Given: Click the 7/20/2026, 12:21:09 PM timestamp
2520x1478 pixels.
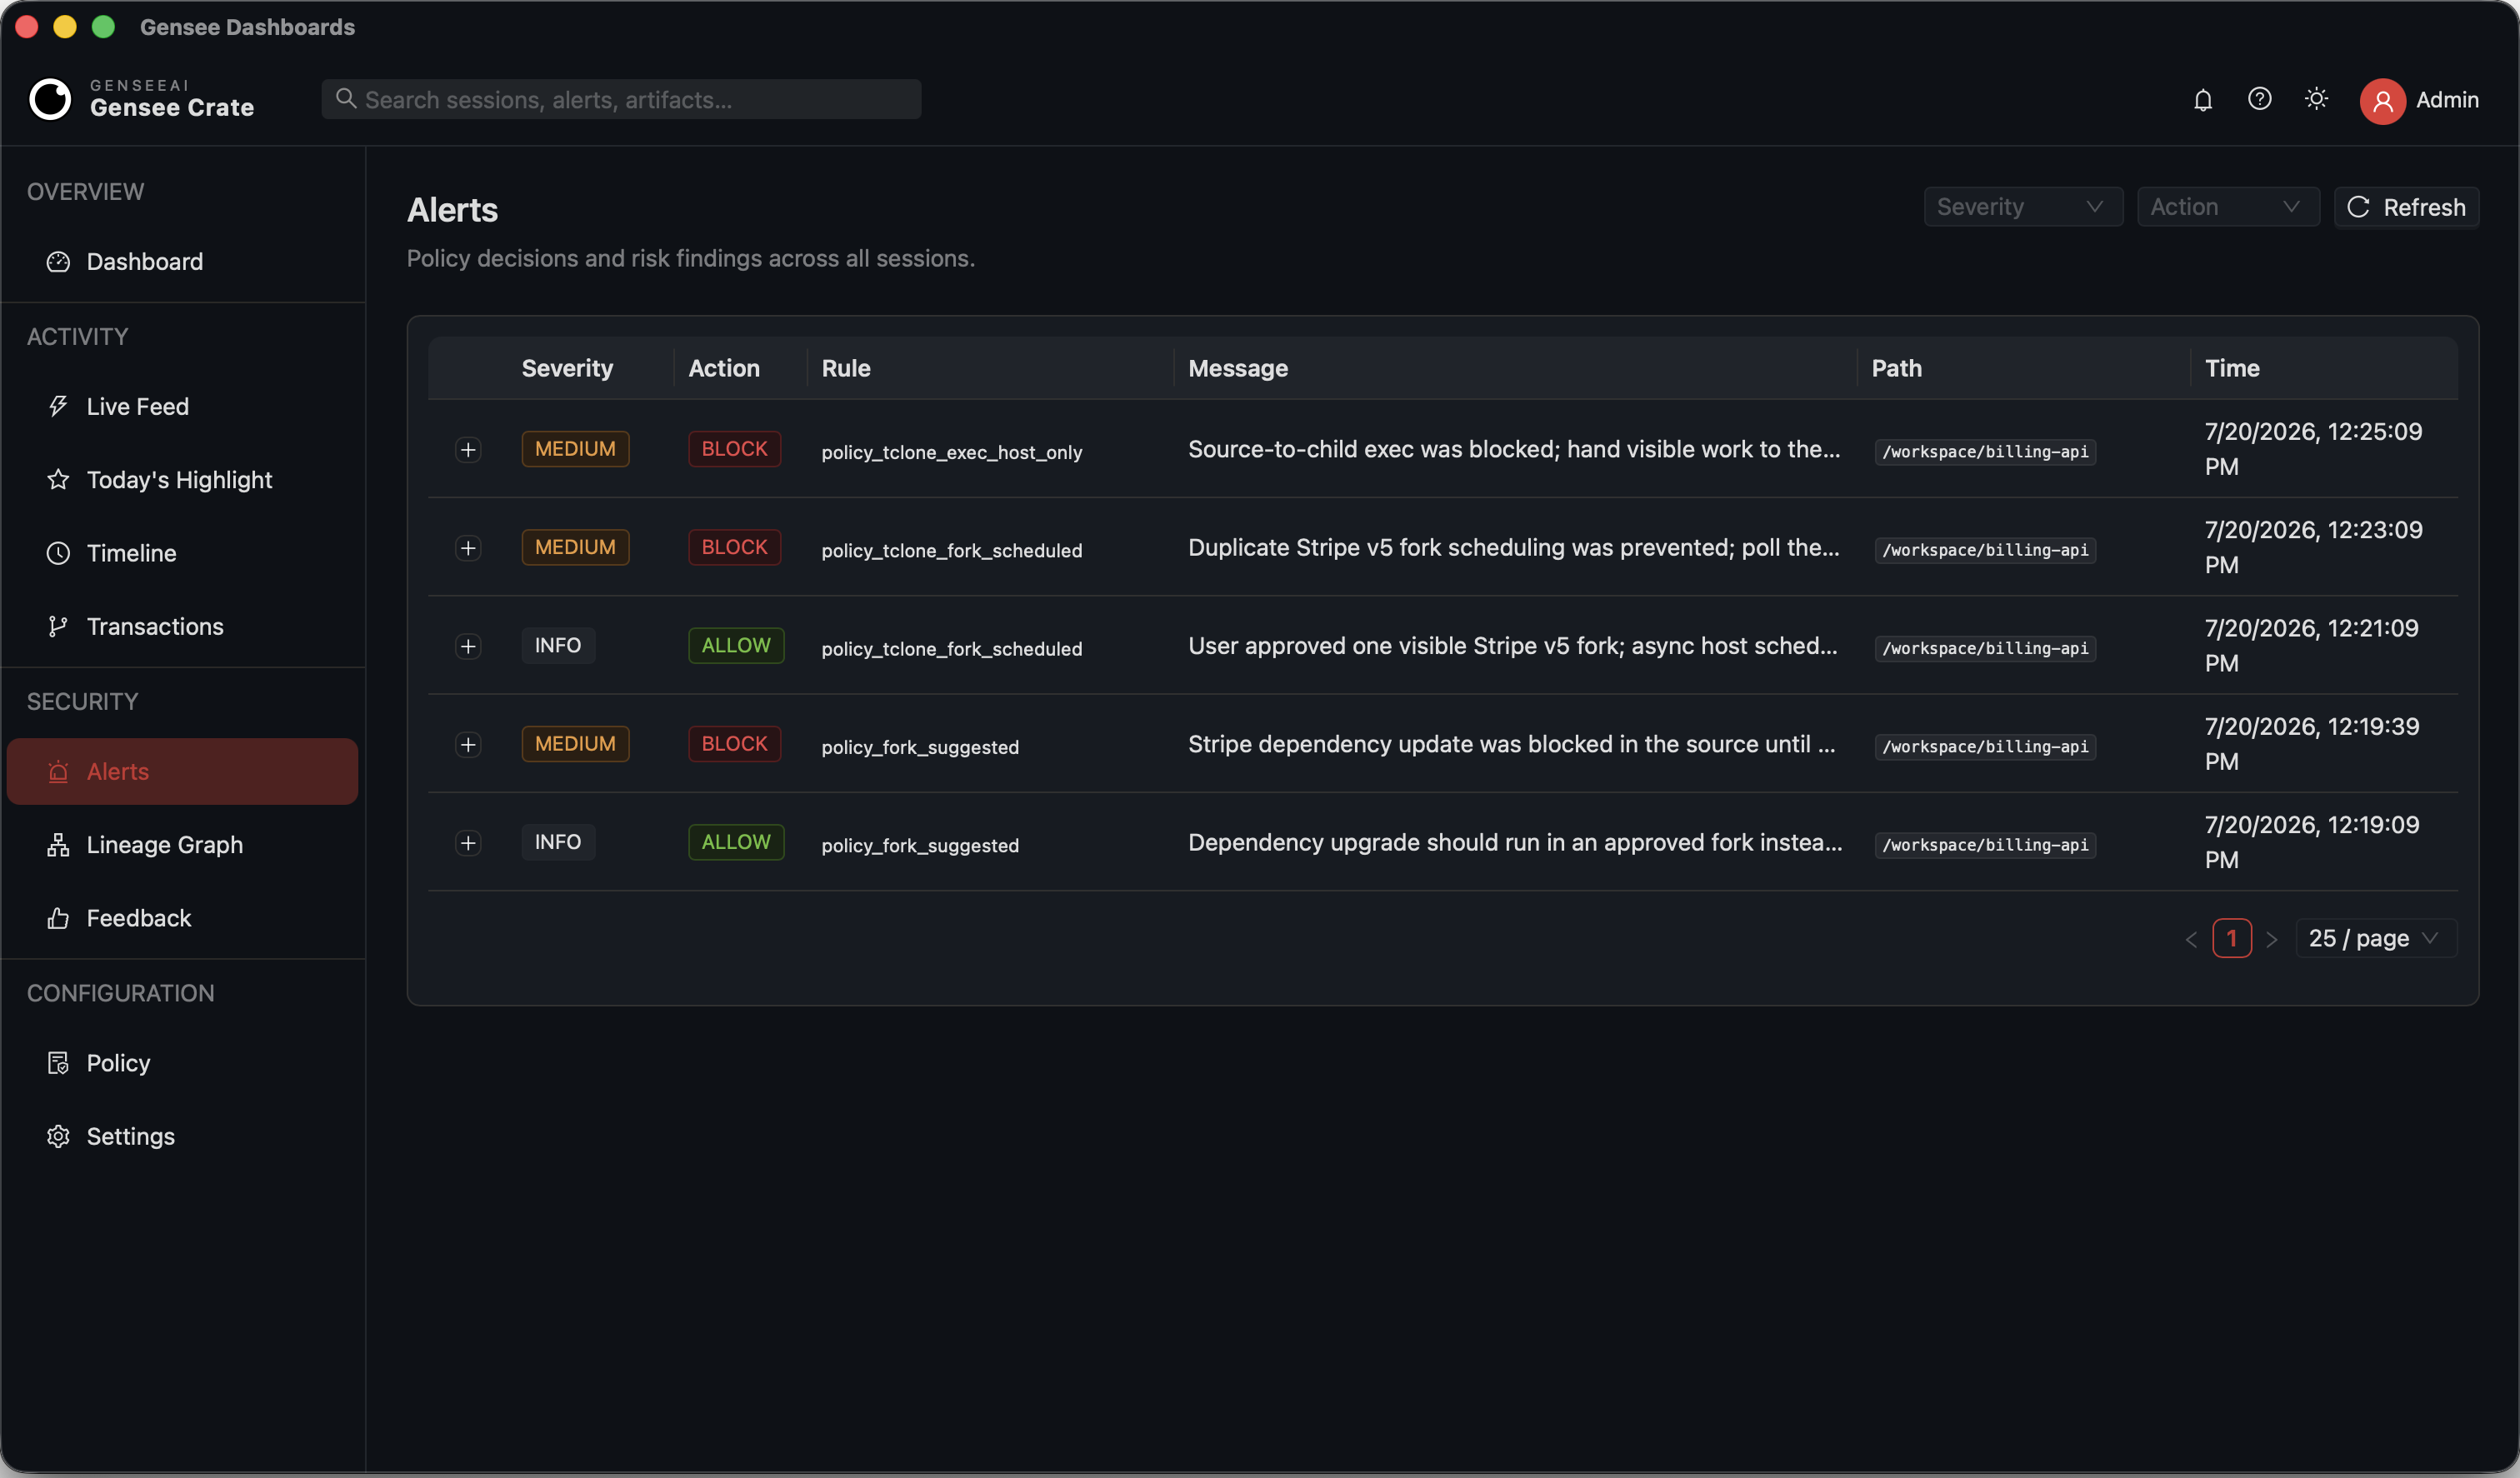Looking at the screenshot, I should 2311,645.
